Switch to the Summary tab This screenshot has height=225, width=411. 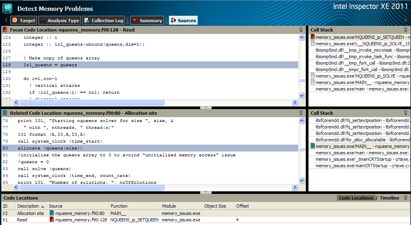(x=147, y=21)
